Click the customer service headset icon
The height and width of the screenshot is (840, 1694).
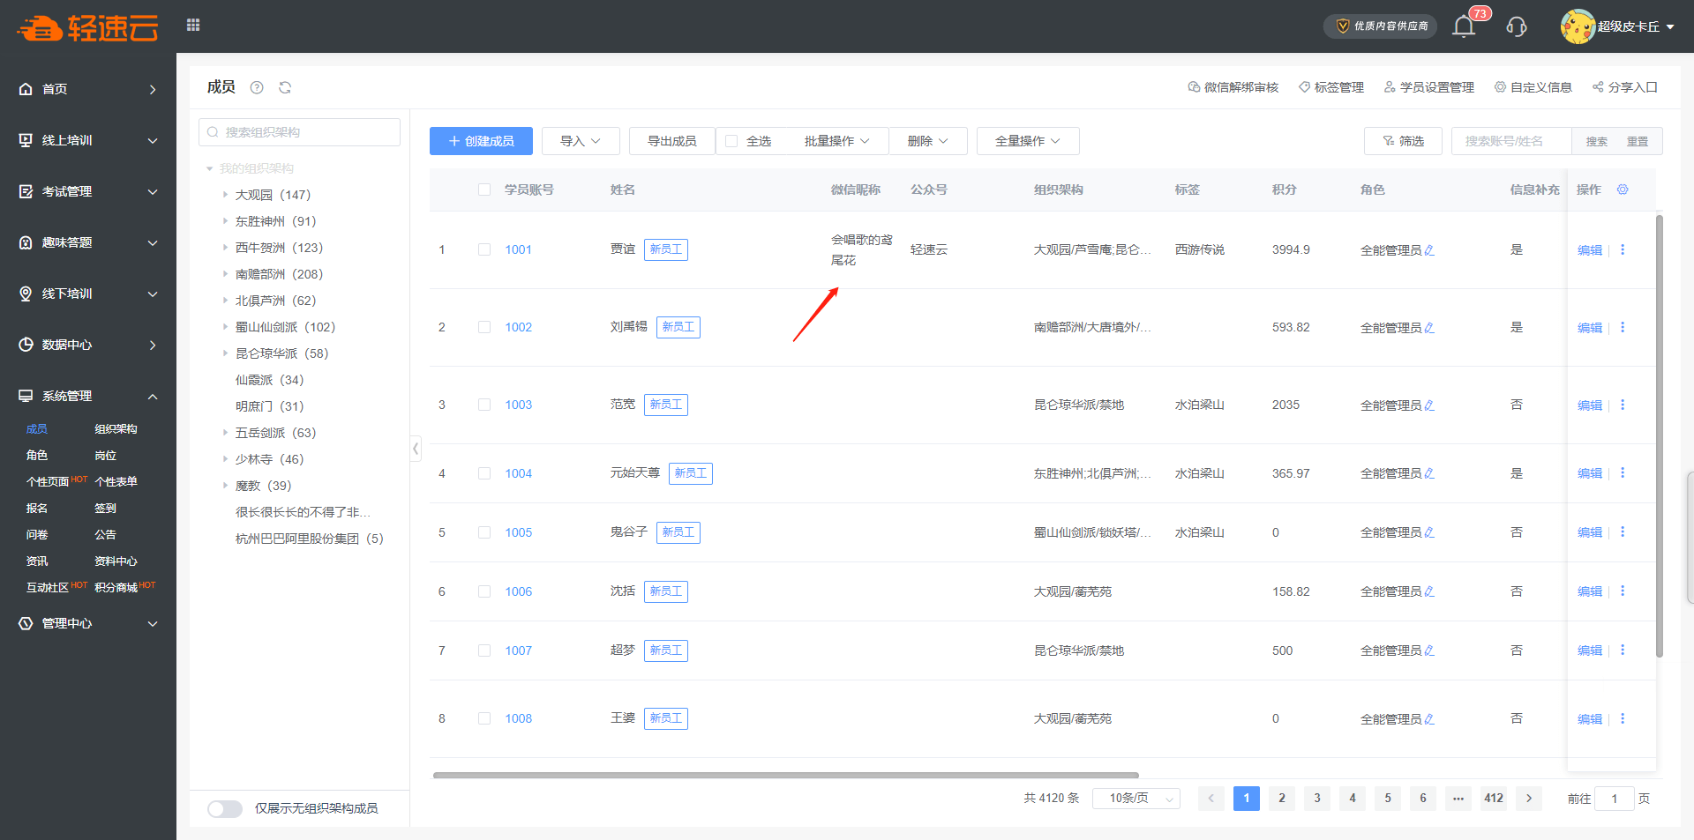tap(1517, 26)
